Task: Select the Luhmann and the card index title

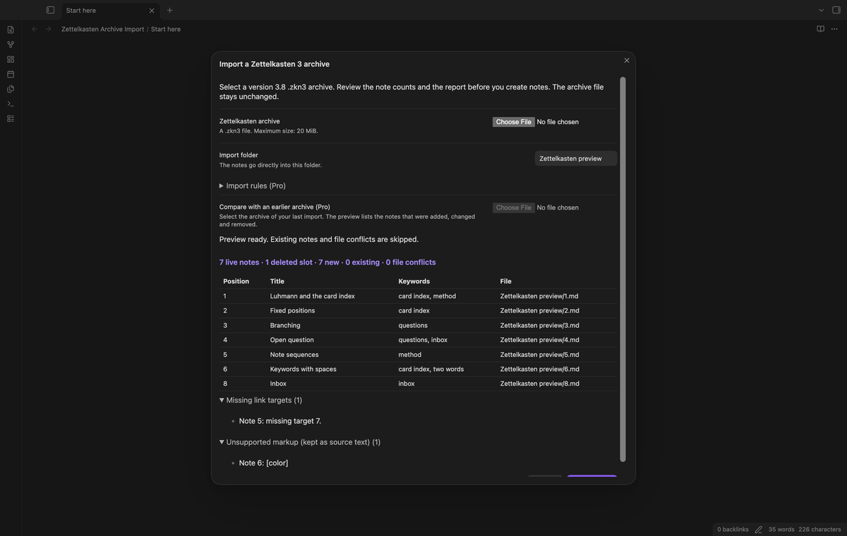Action: [313, 296]
